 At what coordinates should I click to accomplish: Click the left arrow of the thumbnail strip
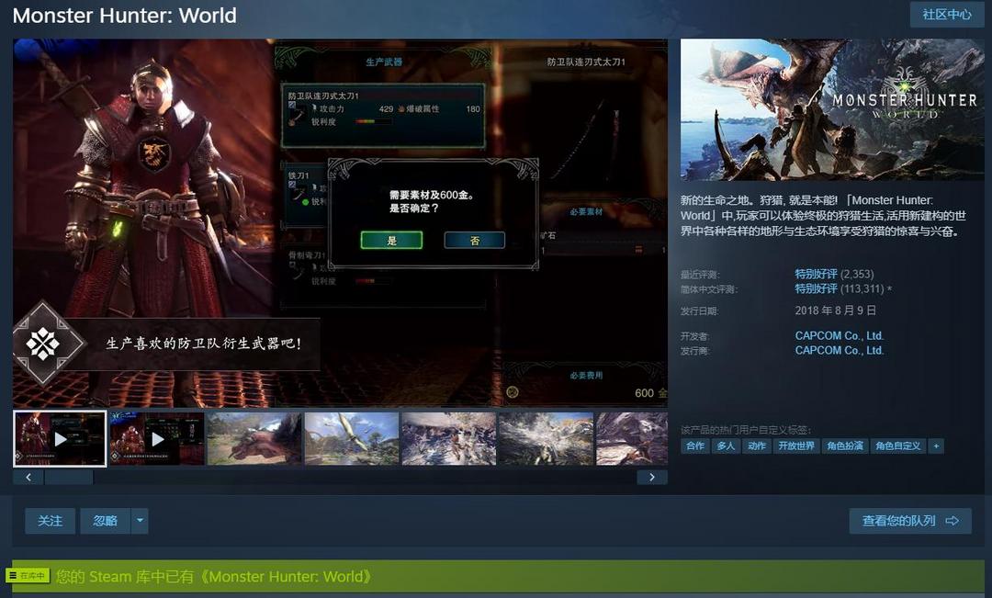click(x=28, y=477)
